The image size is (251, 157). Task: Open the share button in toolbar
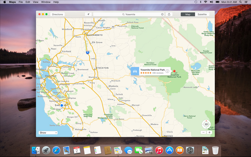tap(169, 14)
